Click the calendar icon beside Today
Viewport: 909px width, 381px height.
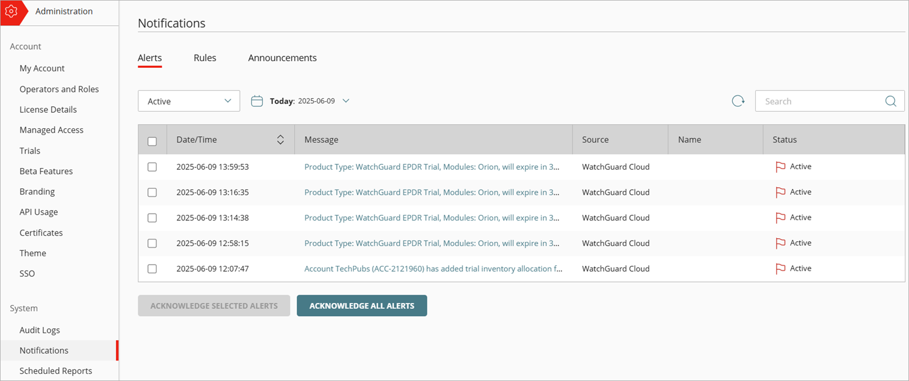point(257,101)
